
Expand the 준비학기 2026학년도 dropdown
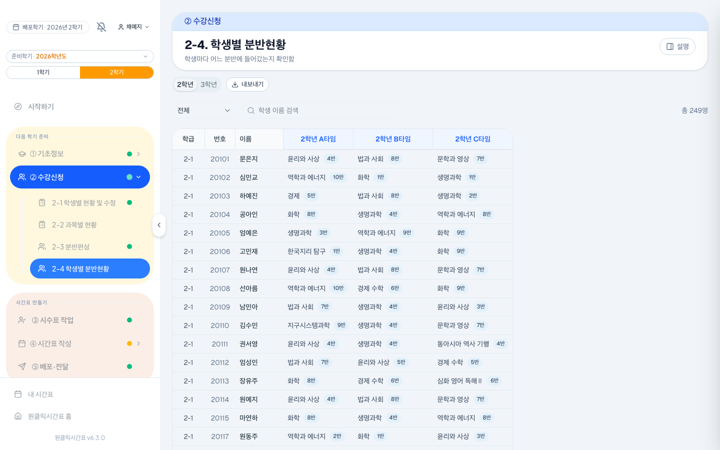80,56
